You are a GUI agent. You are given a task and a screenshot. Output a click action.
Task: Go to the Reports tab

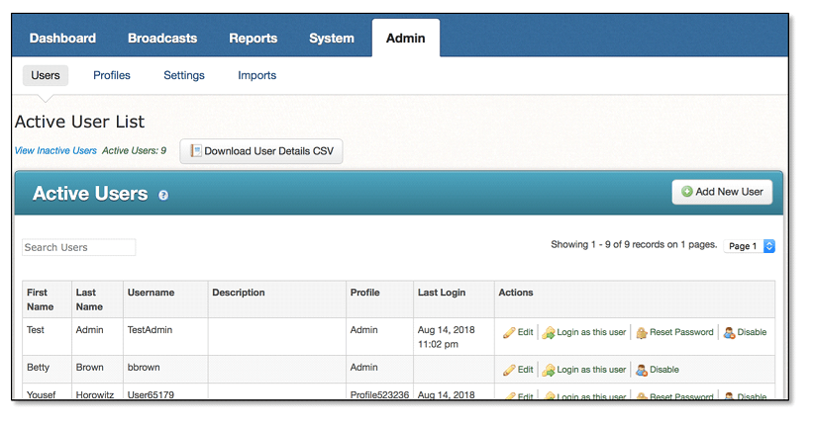pos(254,39)
